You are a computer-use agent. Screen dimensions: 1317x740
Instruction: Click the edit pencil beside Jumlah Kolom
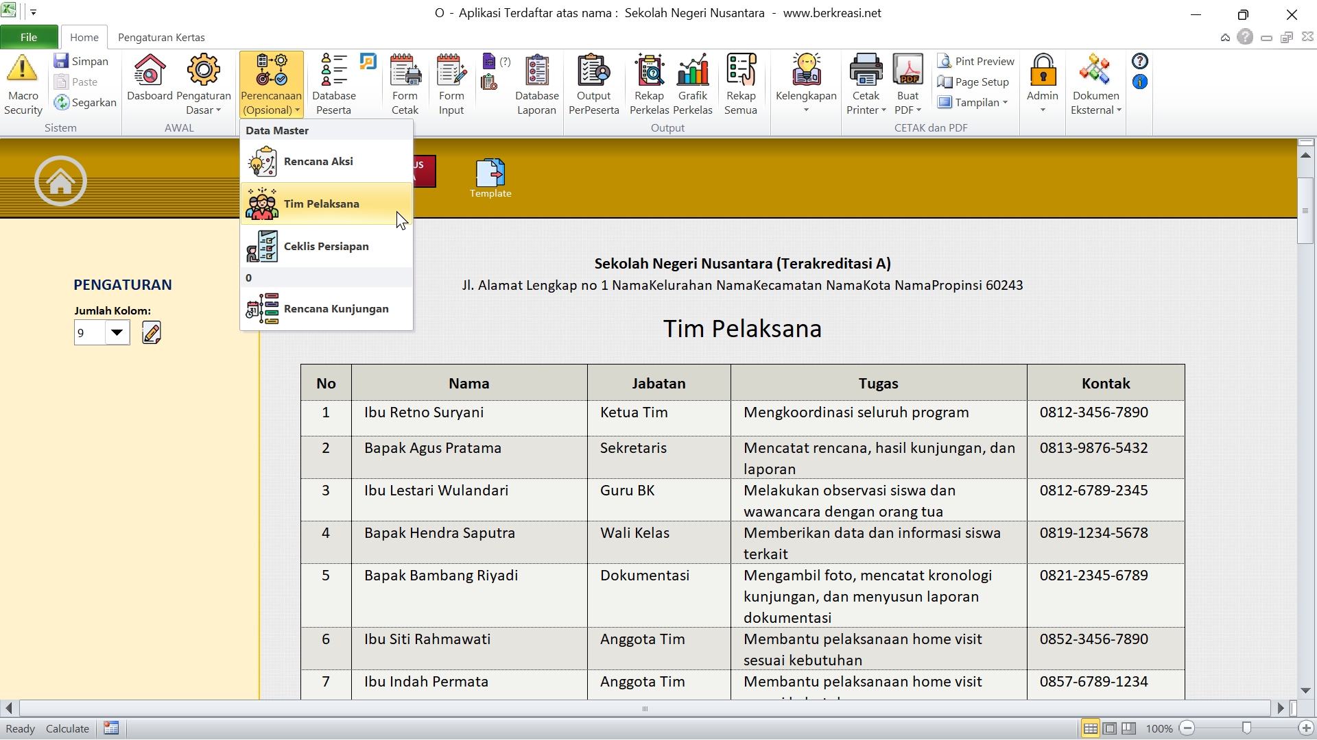151,333
